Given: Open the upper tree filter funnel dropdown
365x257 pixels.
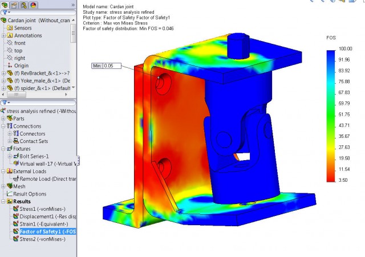Looking at the screenshot, I should click(6, 13).
